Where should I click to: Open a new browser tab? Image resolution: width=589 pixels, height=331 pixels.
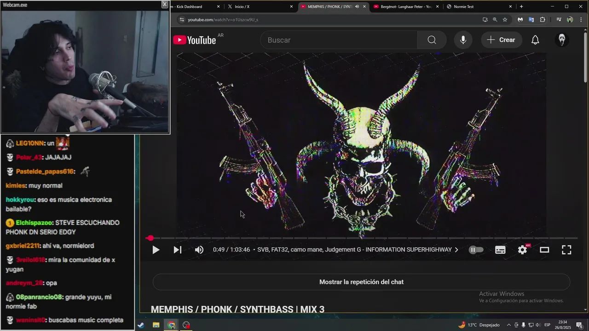[x=521, y=6]
